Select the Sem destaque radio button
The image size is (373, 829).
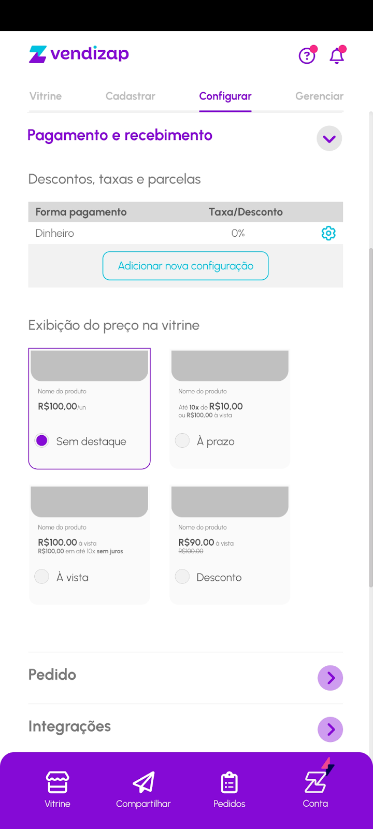click(42, 441)
